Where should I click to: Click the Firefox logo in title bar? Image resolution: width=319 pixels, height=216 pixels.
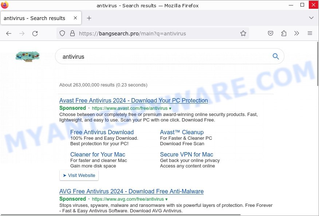pyautogui.click(x=5, y=5)
